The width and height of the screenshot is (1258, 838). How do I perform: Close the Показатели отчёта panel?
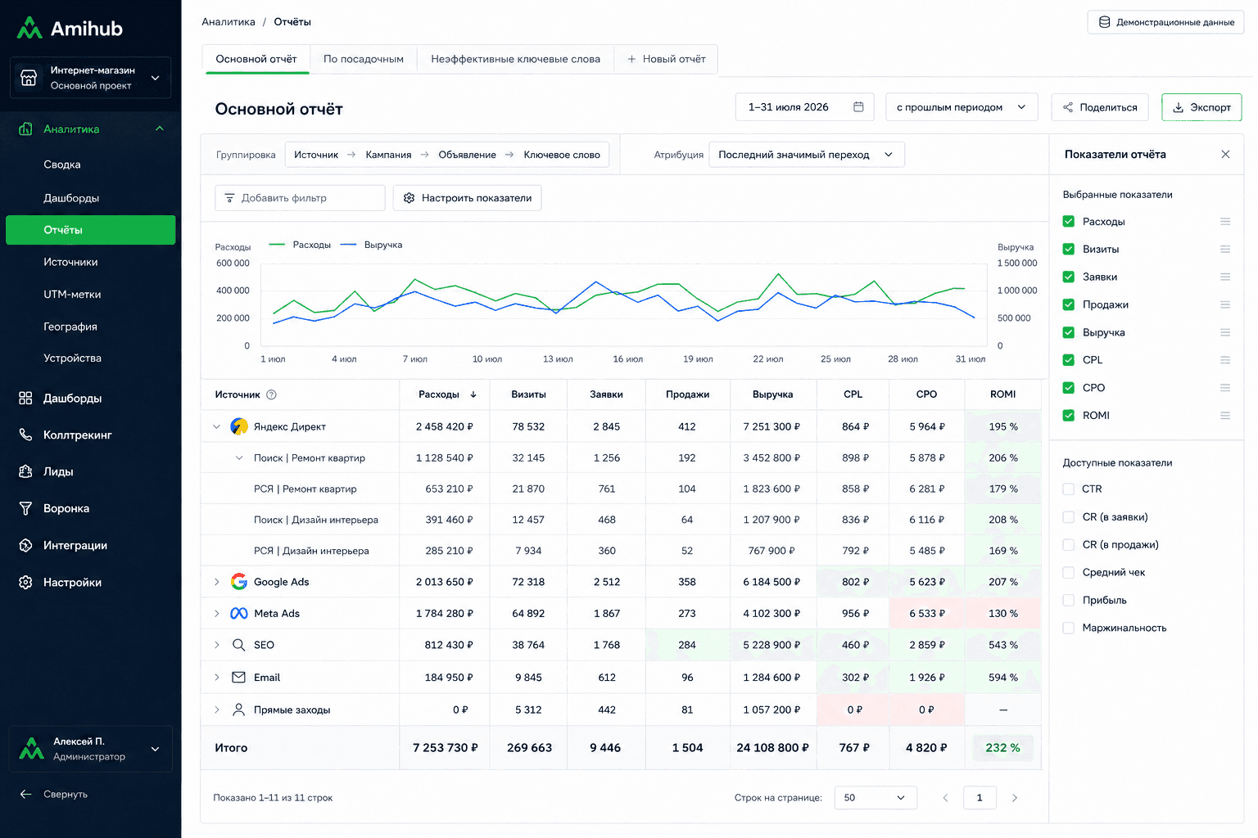pos(1225,154)
